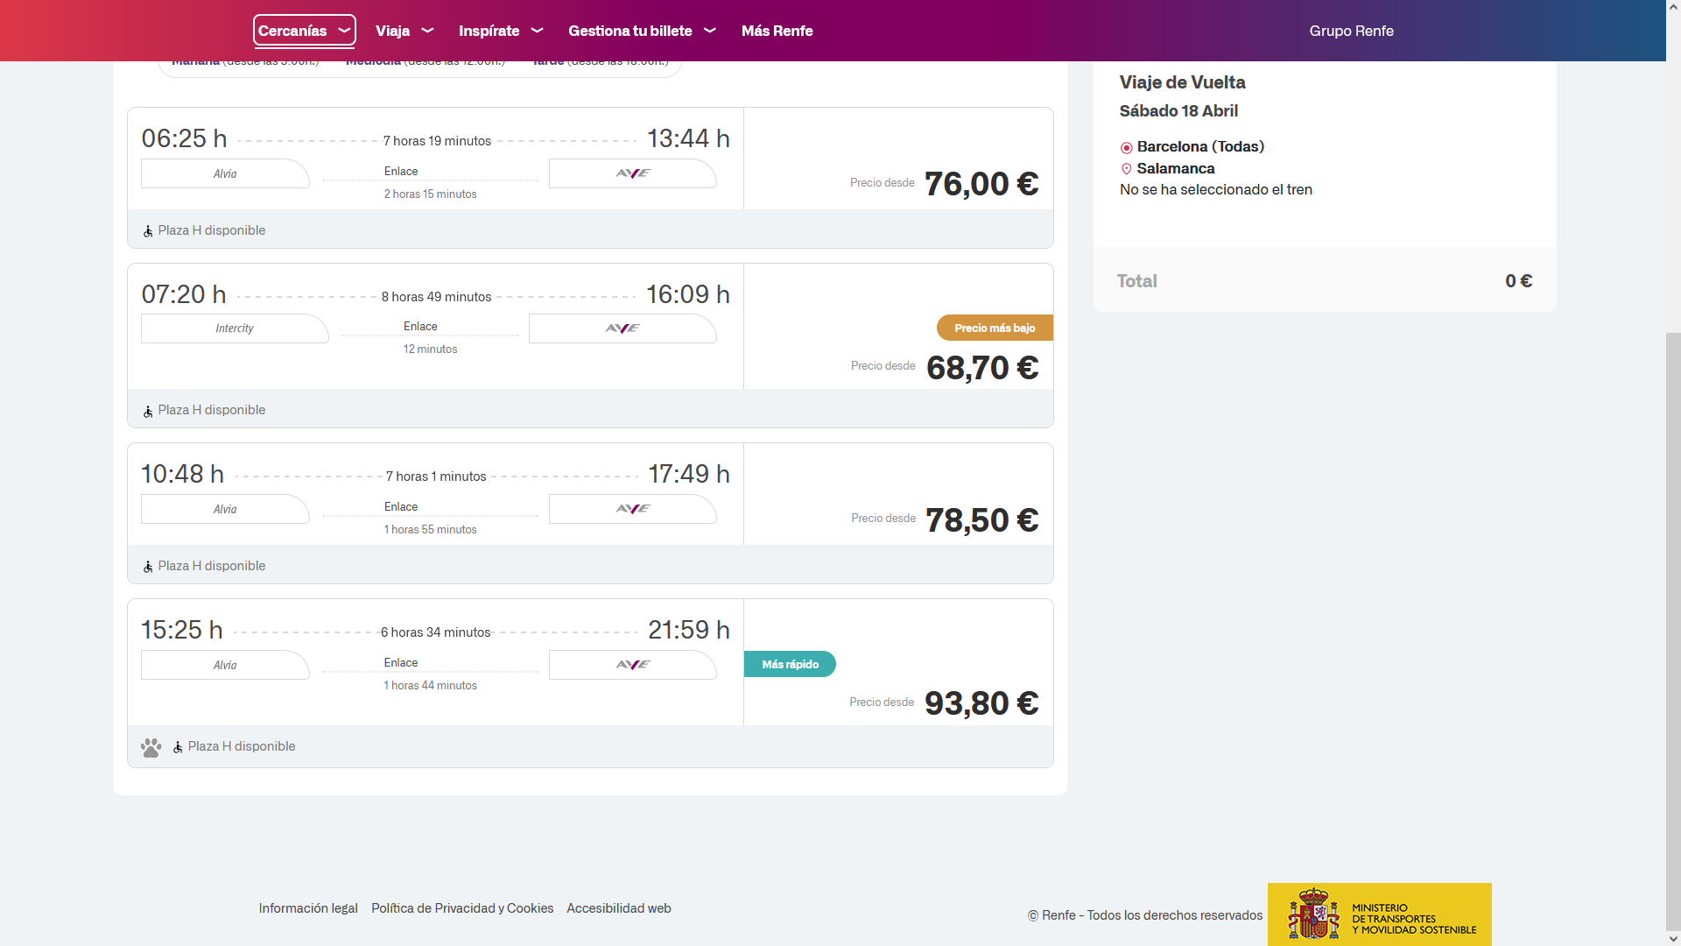
Task: Click the Salamanca destination pin icon
Action: coord(1126,169)
